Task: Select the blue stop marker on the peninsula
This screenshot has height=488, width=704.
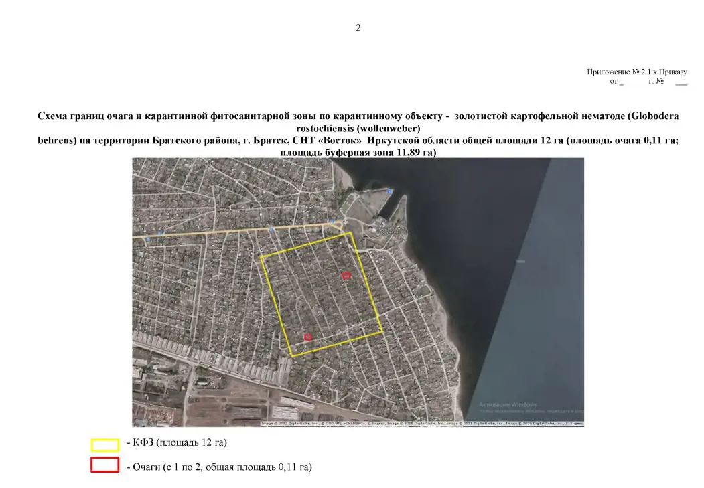Action: (388, 192)
